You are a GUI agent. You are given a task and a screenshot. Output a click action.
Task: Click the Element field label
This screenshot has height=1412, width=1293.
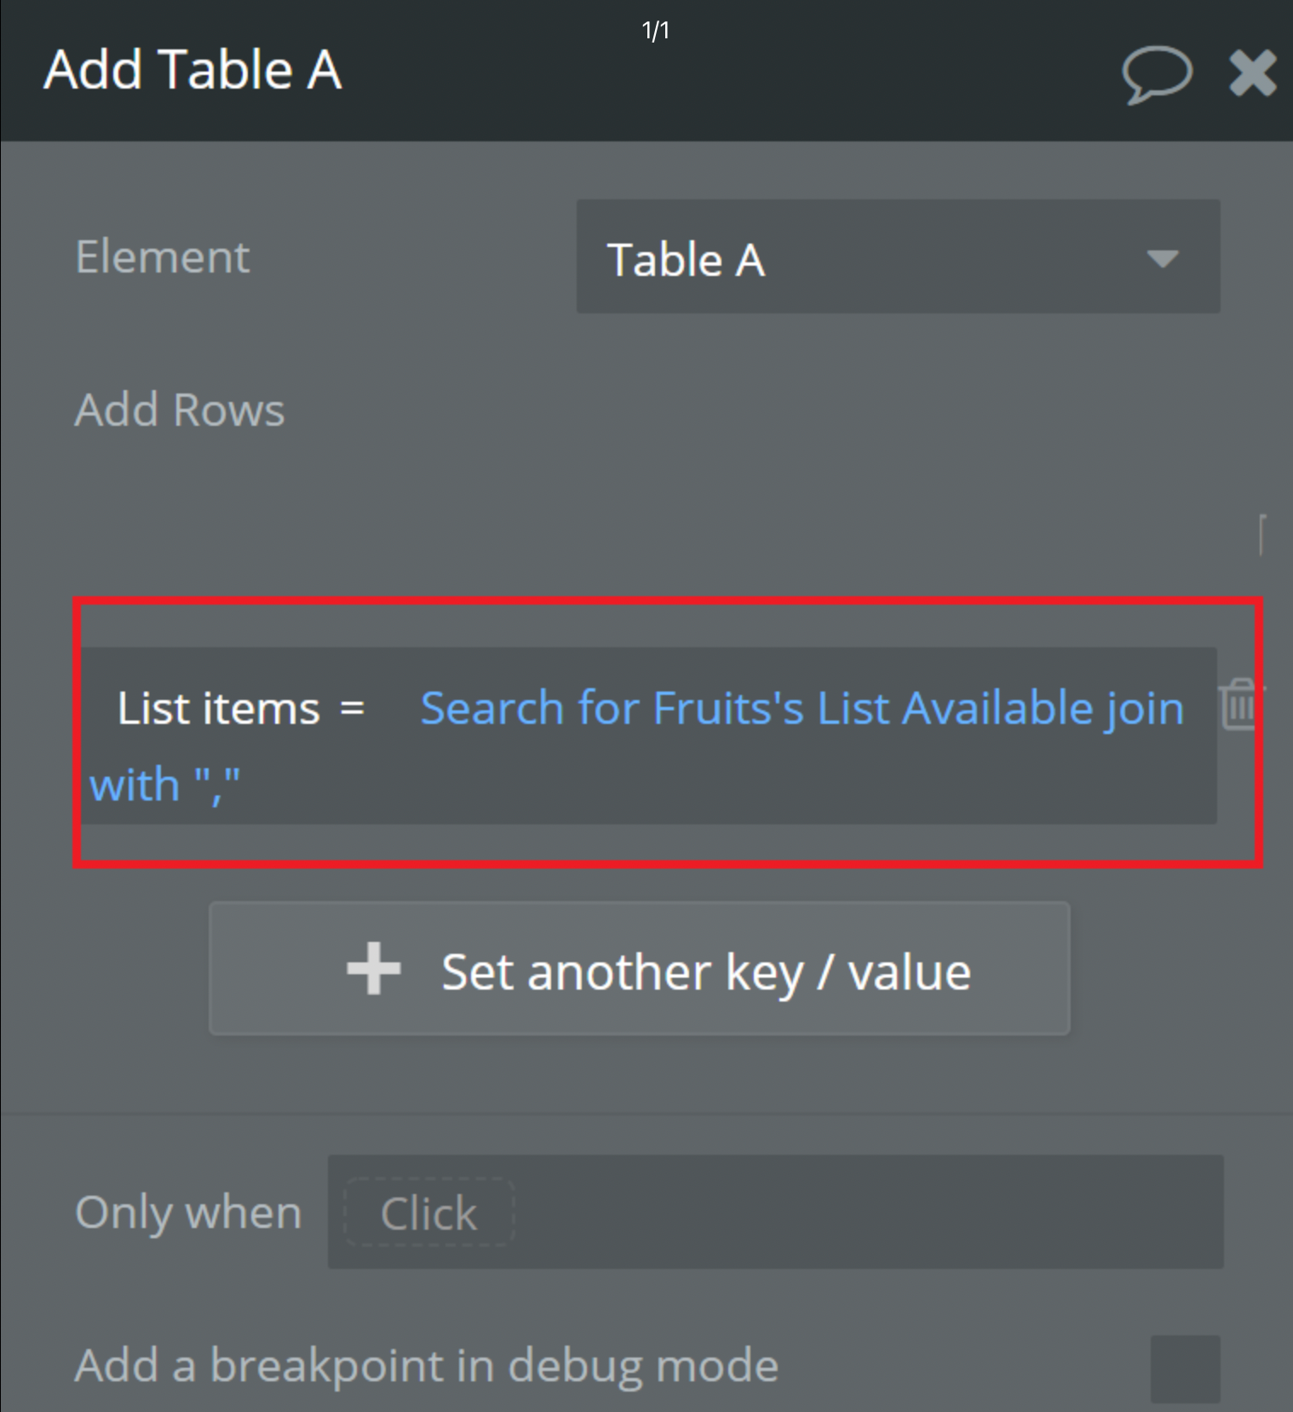pyautogui.click(x=163, y=256)
